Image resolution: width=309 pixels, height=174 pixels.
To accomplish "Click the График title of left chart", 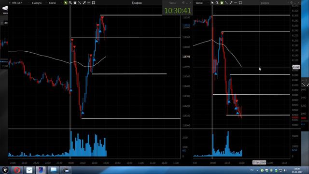I will point(137,3).
